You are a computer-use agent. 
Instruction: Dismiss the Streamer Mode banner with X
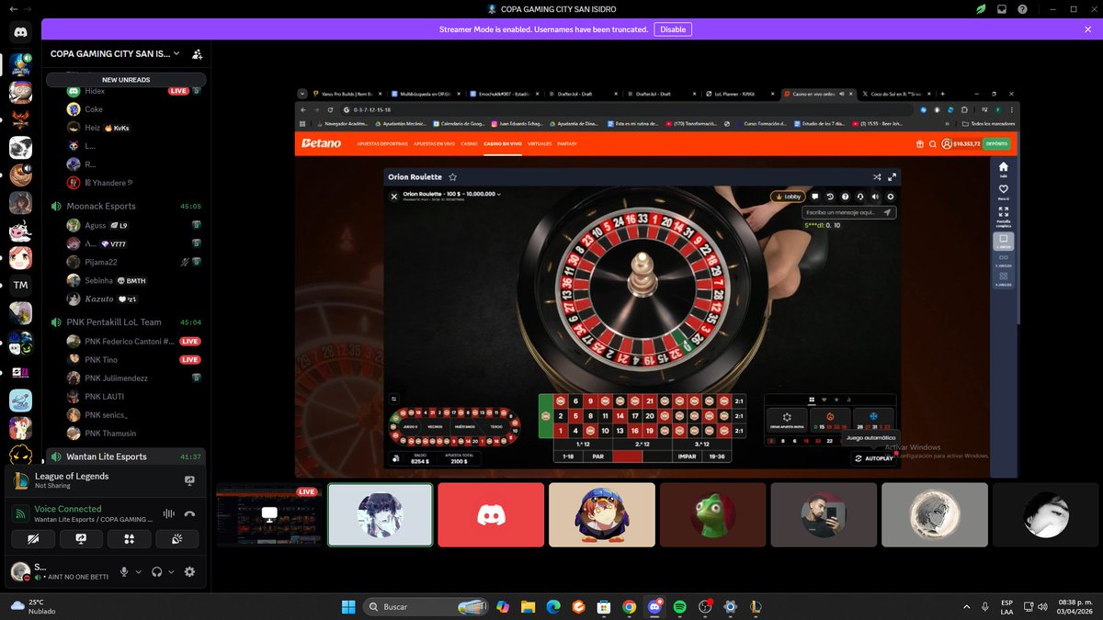pos(1088,29)
